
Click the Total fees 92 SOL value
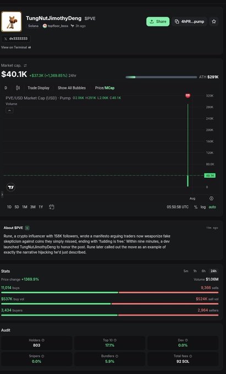pos(183,361)
